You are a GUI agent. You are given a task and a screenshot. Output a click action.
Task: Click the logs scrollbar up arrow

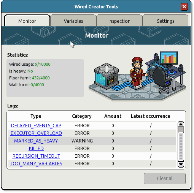(181, 124)
